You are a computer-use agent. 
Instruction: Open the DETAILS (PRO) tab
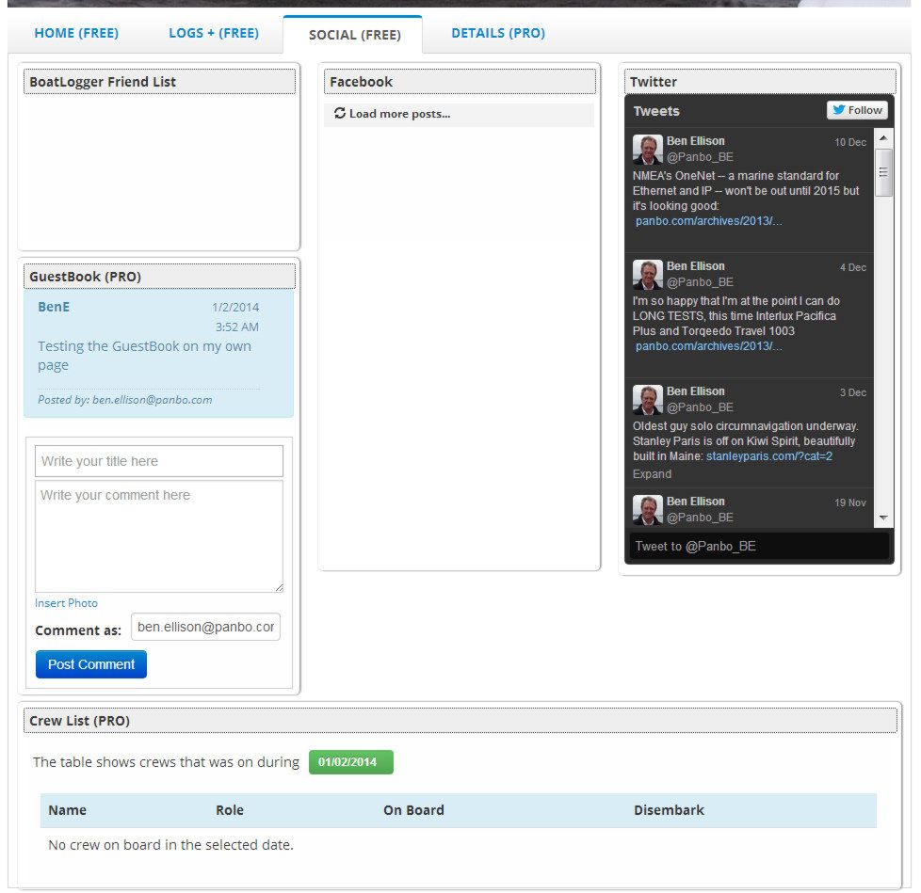pos(498,34)
